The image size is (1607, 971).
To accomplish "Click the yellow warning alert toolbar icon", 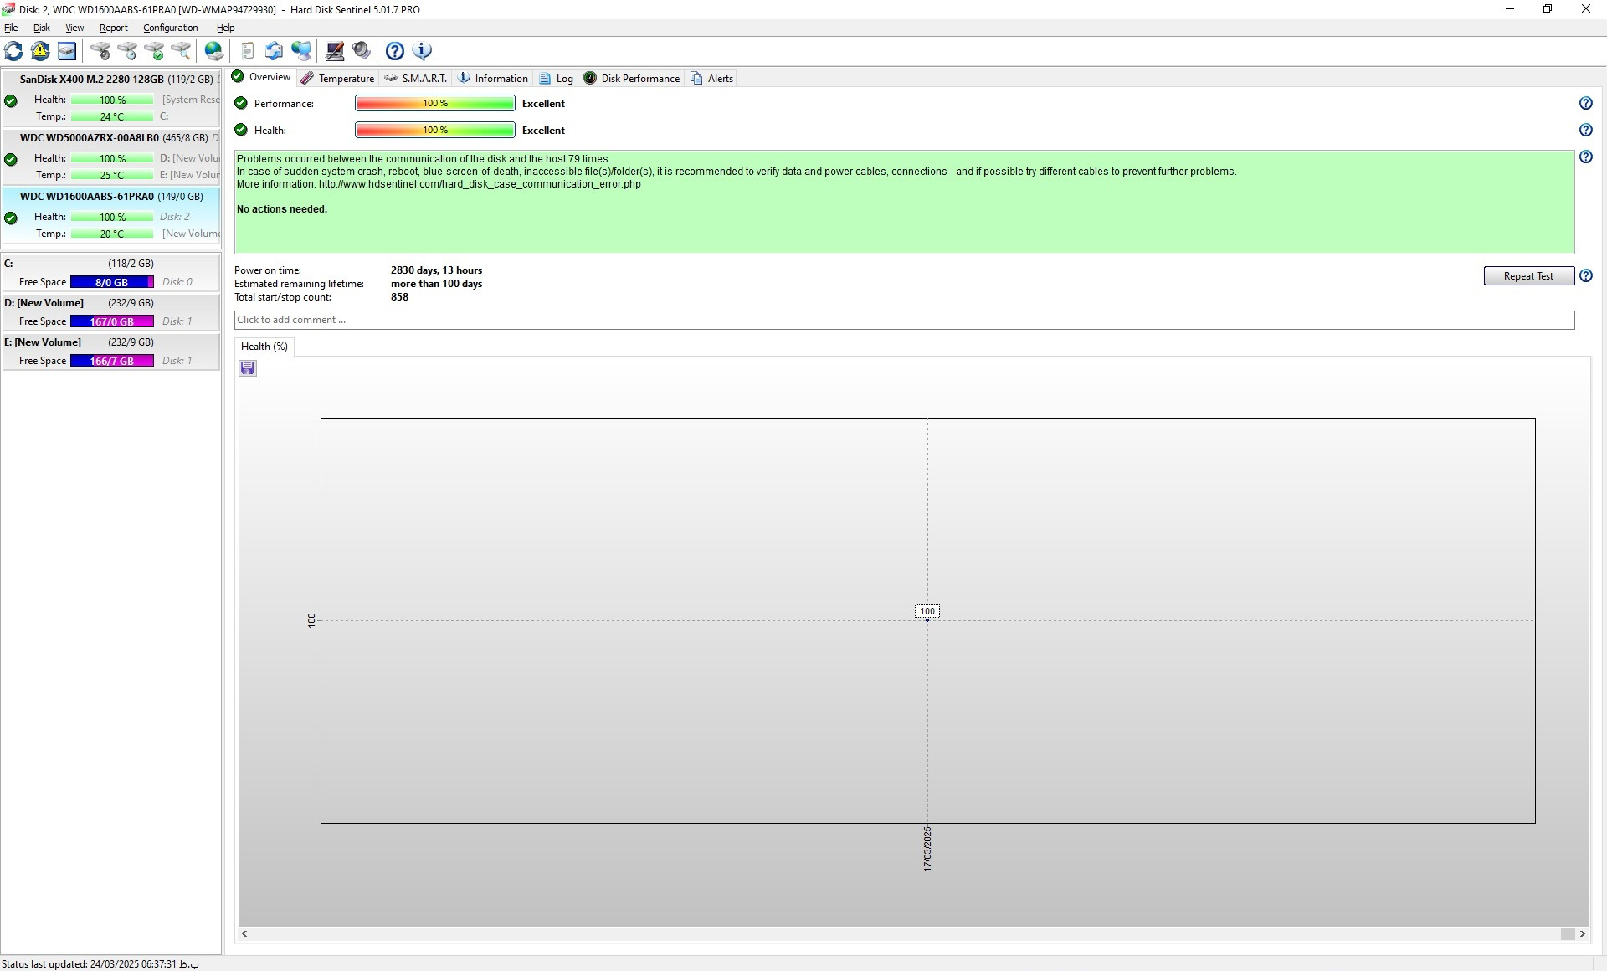I will [40, 51].
